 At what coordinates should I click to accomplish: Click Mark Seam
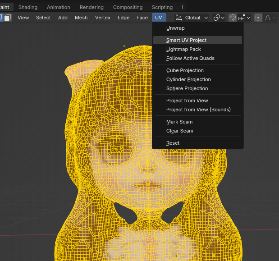[197, 122]
